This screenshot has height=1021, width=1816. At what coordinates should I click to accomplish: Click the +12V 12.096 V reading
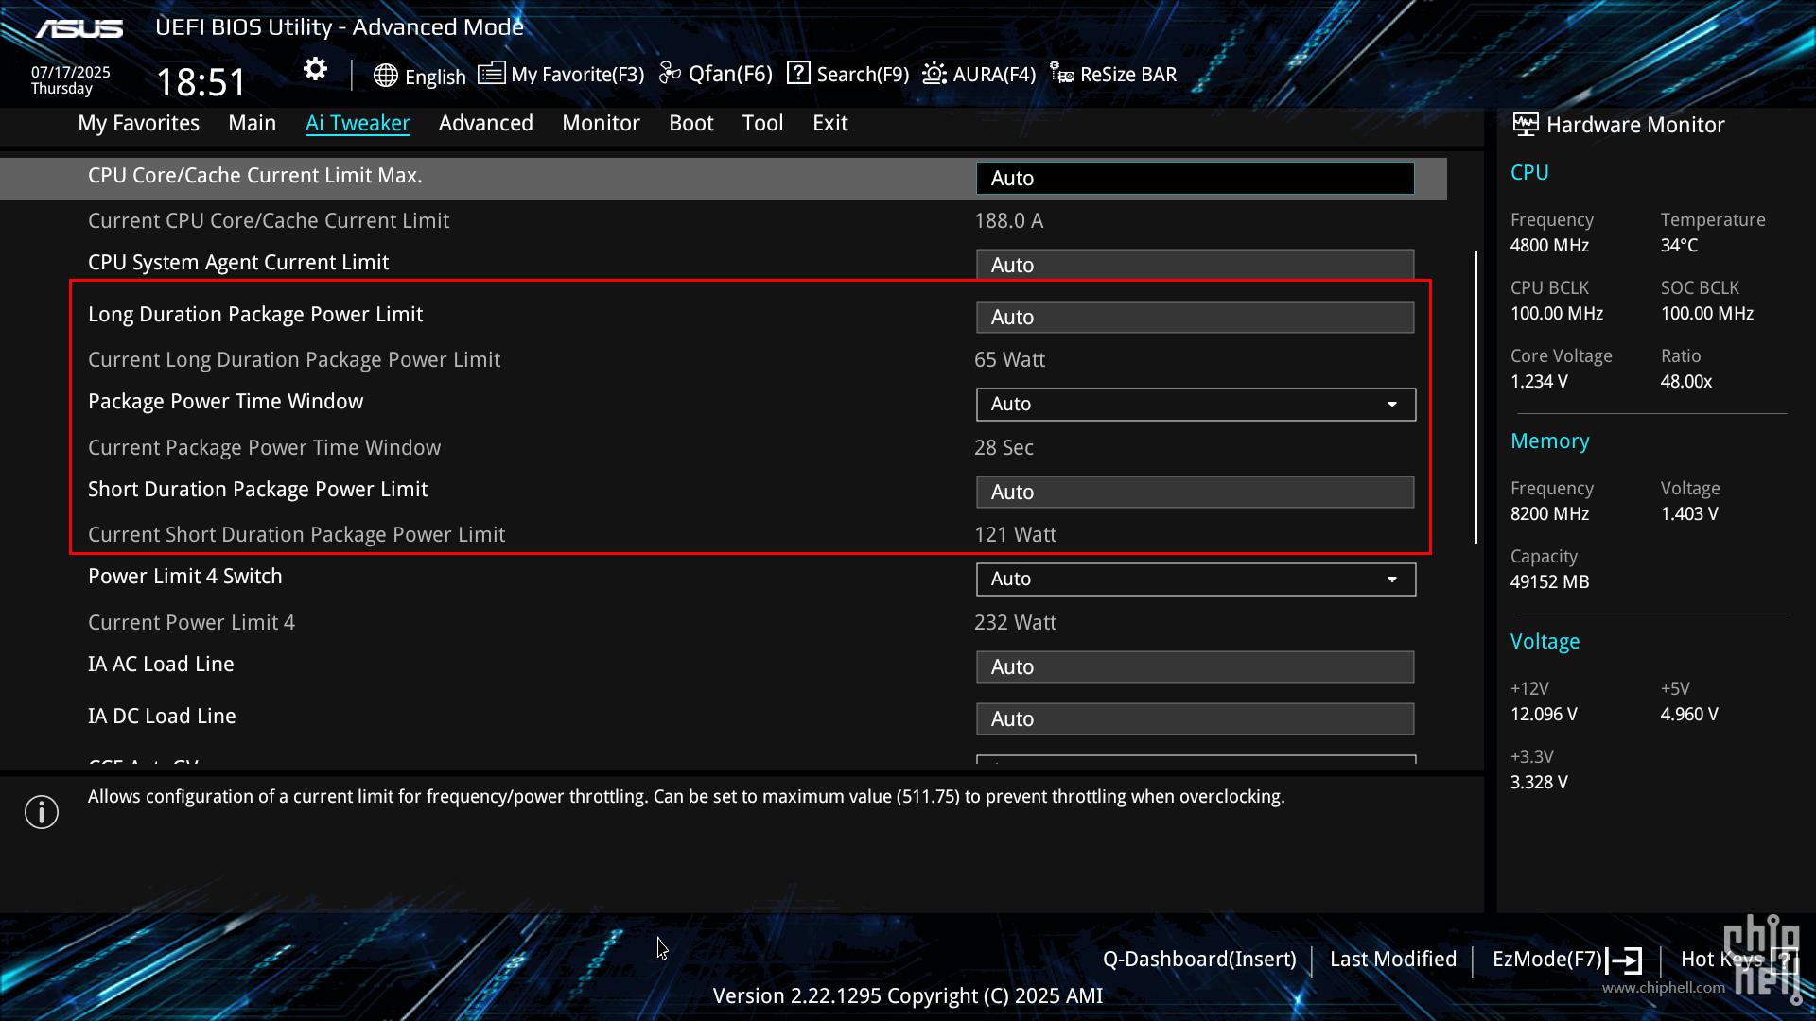tap(1544, 715)
